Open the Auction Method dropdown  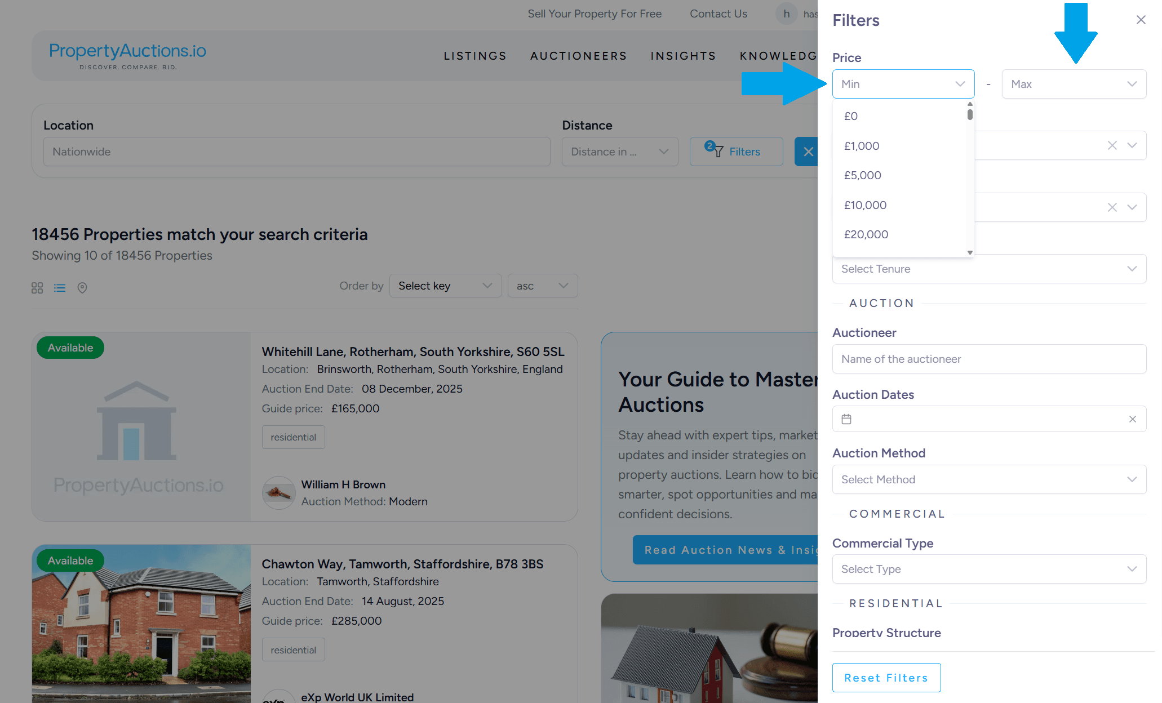tap(989, 479)
